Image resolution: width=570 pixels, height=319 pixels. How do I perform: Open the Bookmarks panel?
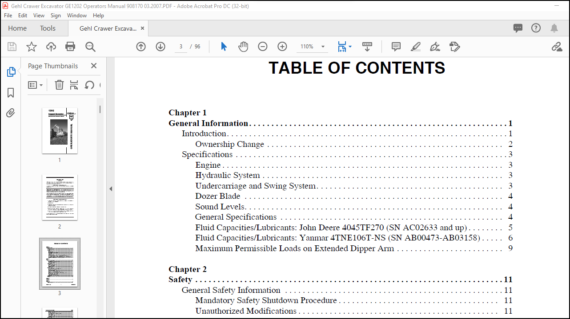tap(11, 93)
